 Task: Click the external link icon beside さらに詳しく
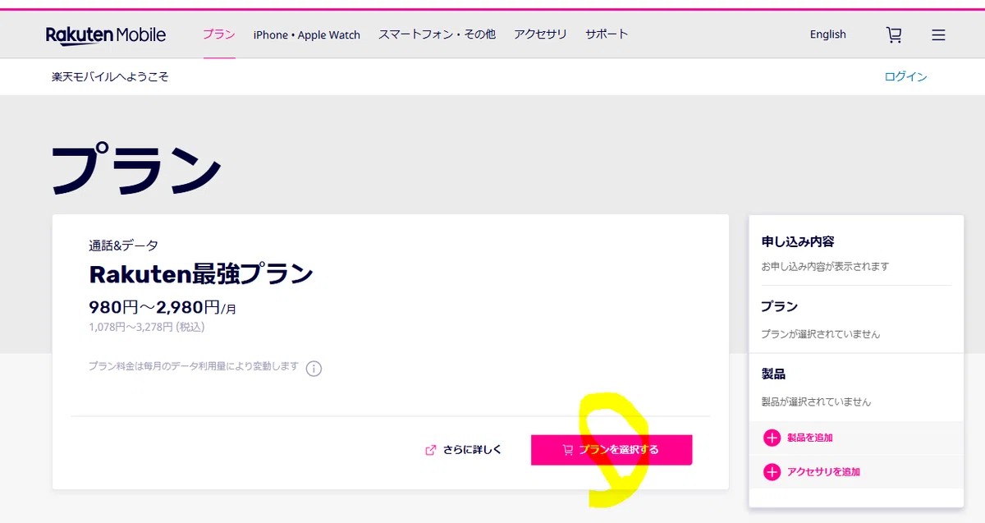430,450
